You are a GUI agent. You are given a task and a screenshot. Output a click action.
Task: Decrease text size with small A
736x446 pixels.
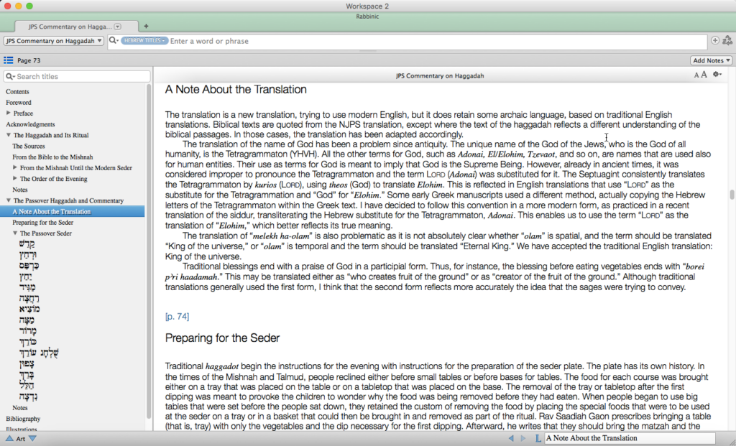[x=696, y=75]
